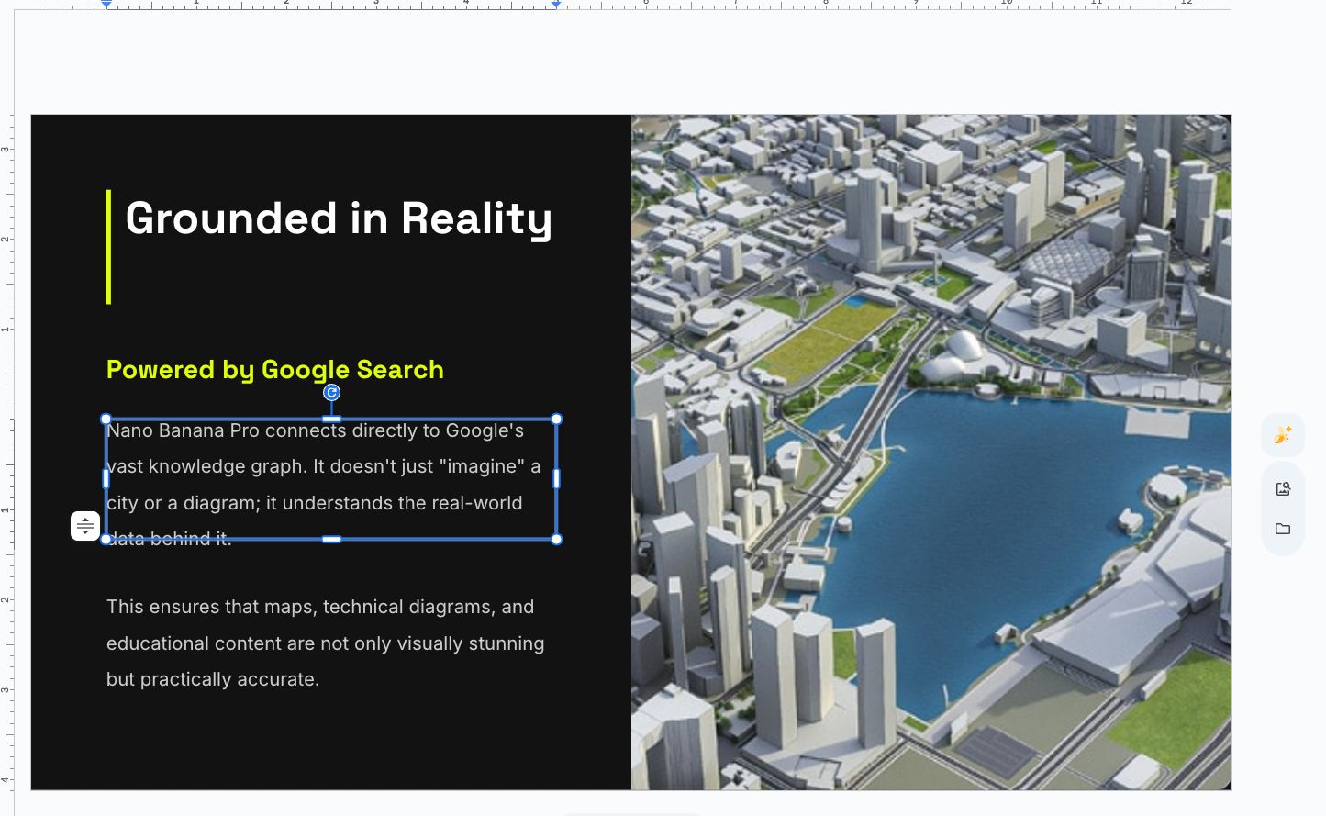Click the right-edge resize handle of the text box

(x=556, y=479)
